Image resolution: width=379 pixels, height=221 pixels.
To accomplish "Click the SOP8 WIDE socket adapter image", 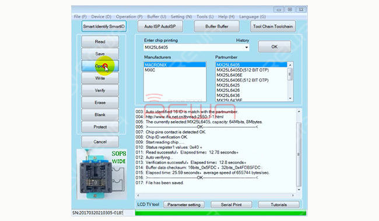I will [x=101, y=174].
